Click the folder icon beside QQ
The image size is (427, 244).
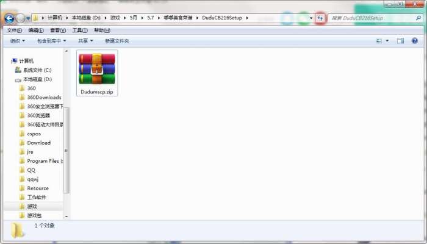23,170
